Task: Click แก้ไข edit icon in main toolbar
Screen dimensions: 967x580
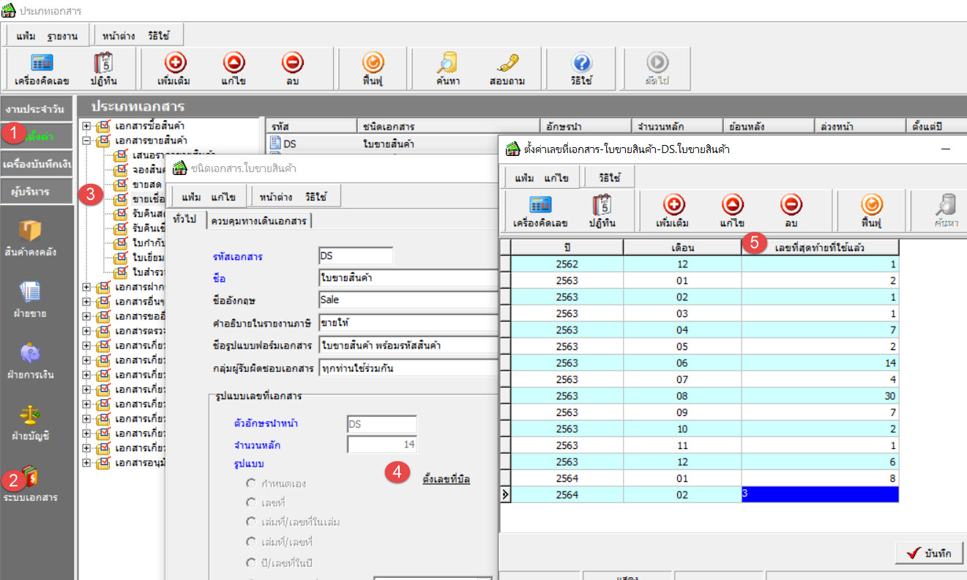Action: tap(234, 63)
